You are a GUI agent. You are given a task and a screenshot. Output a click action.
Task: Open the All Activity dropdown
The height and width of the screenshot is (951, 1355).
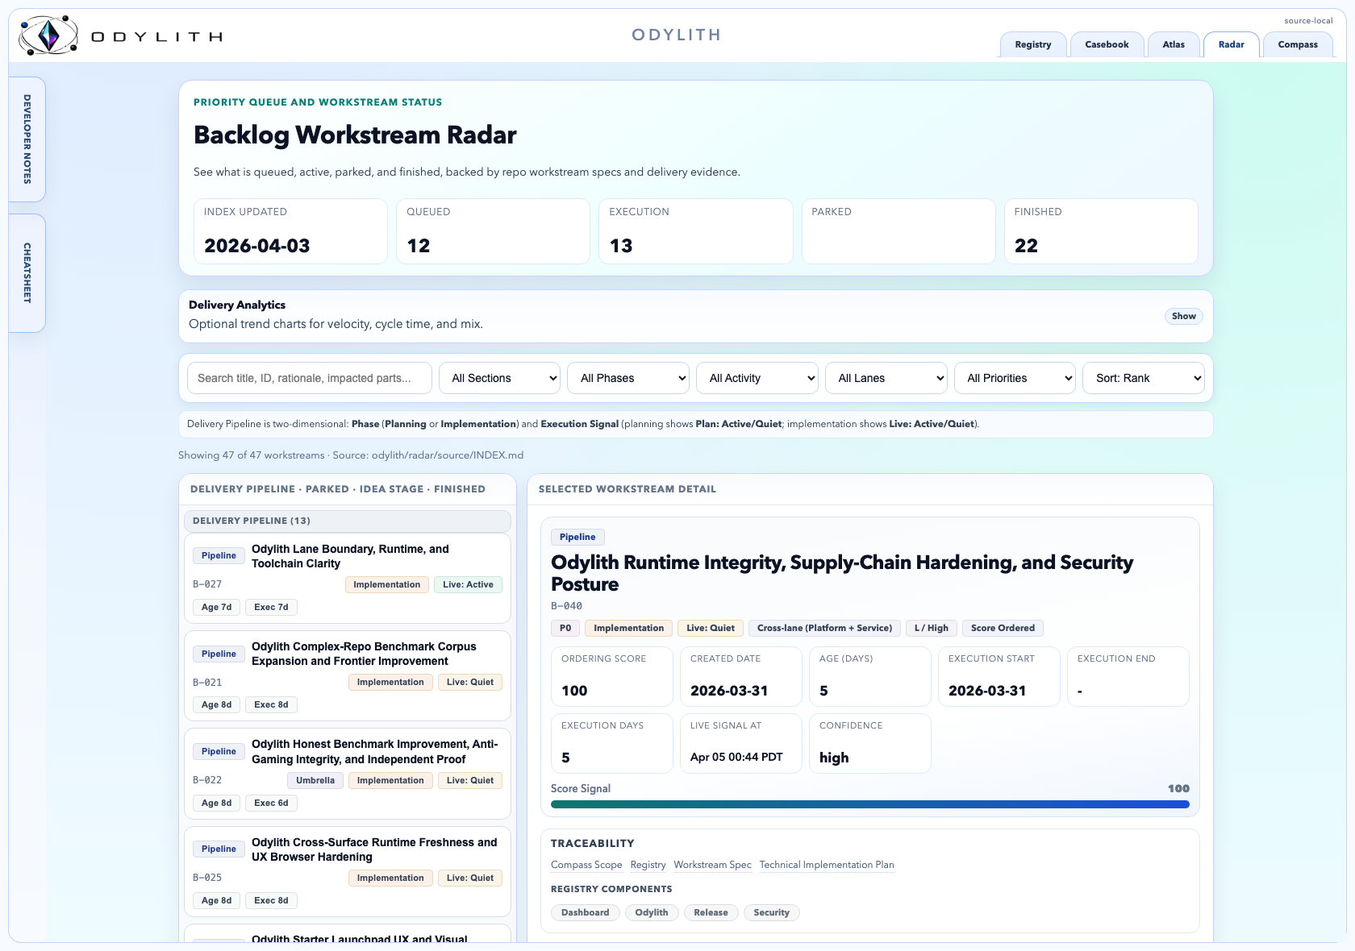click(x=757, y=378)
